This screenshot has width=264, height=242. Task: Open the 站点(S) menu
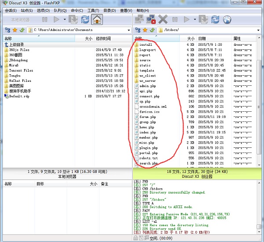[x=27, y=10]
